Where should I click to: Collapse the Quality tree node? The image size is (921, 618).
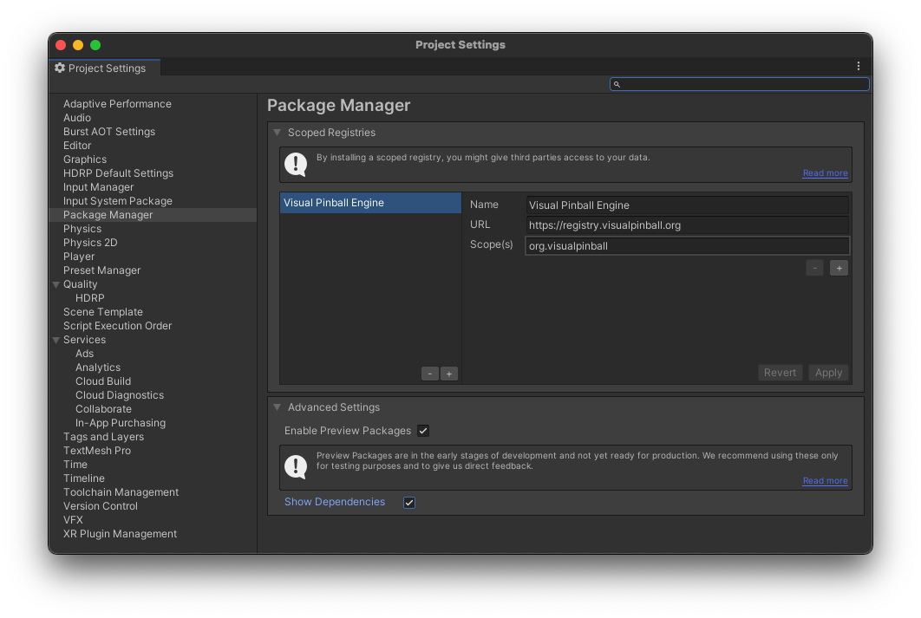pyautogui.click(x=56, y=284)
